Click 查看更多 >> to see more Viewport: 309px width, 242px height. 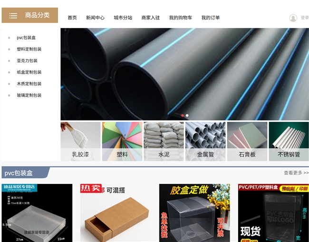pyautogui.click(x=296, y=173)
